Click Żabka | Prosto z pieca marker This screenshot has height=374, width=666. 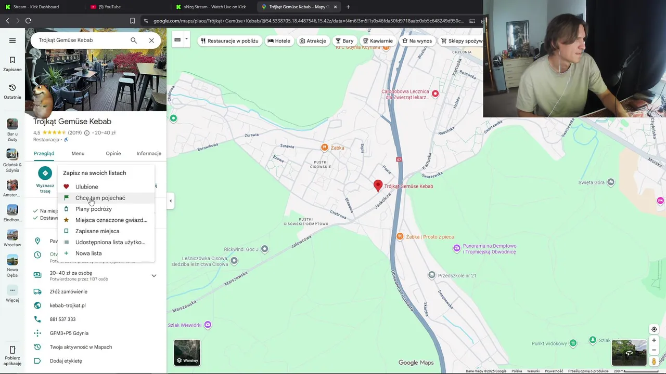[400, 237]
